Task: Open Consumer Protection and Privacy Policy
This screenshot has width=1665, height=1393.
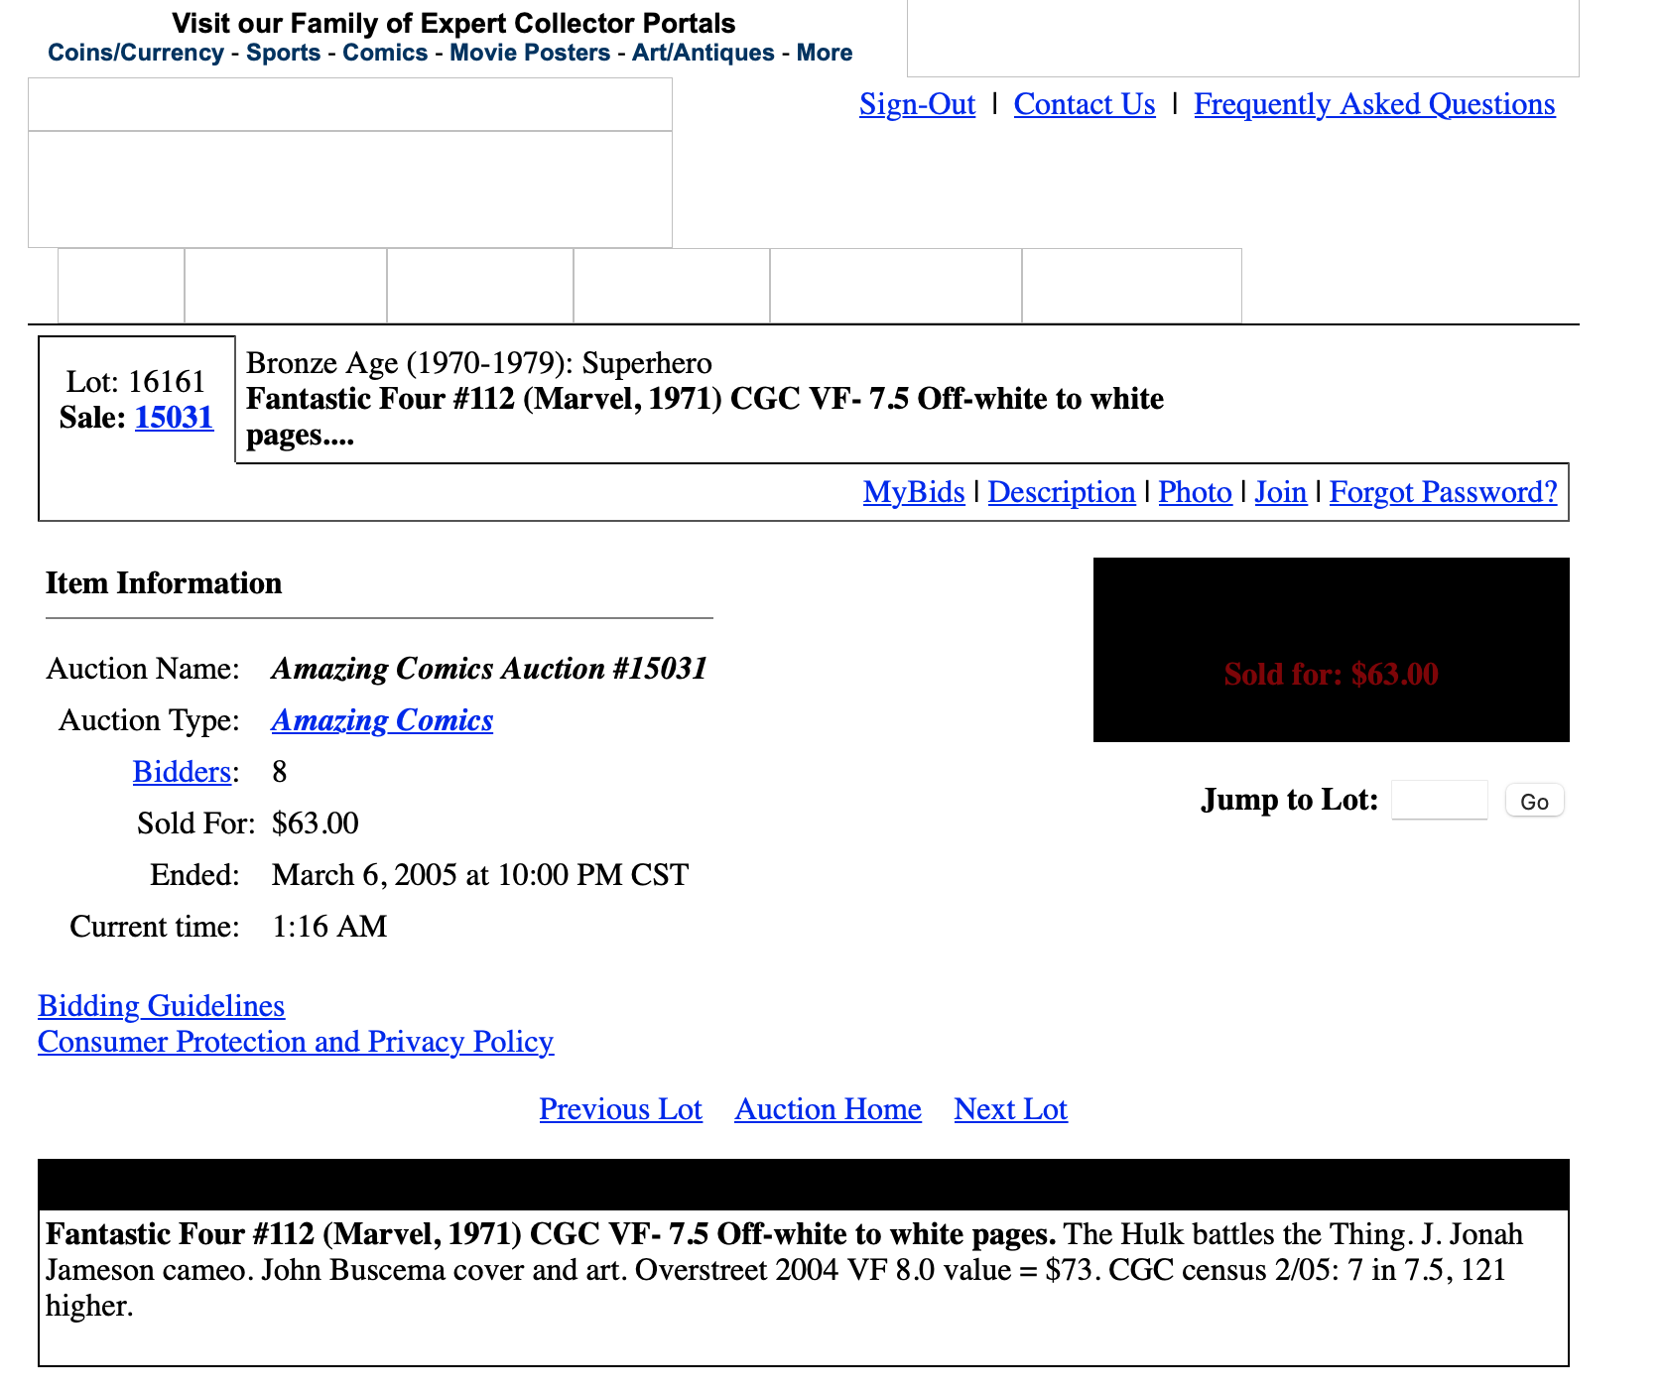Action: click(x=296, y=1042)
